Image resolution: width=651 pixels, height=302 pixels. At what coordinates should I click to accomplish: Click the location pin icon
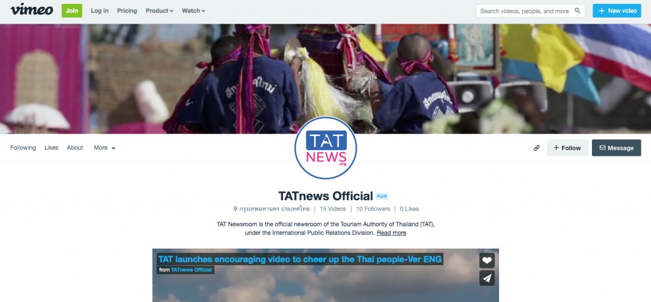point(235,209)
